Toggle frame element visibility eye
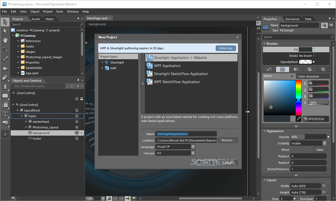This screenshot has width=336, height=201. (77, 116)
